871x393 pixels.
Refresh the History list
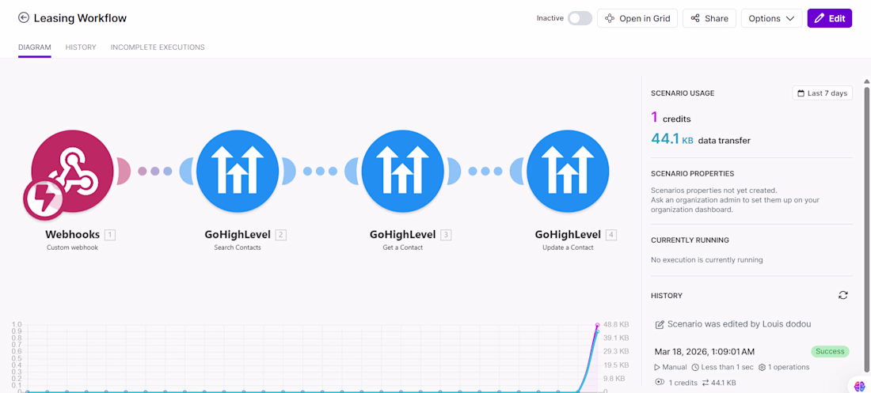point(843,295)
